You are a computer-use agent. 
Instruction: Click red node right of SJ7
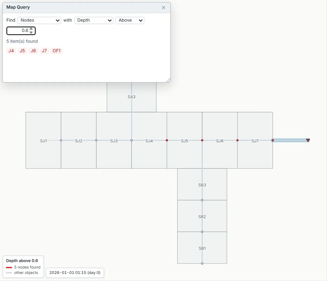pos(273,140)
